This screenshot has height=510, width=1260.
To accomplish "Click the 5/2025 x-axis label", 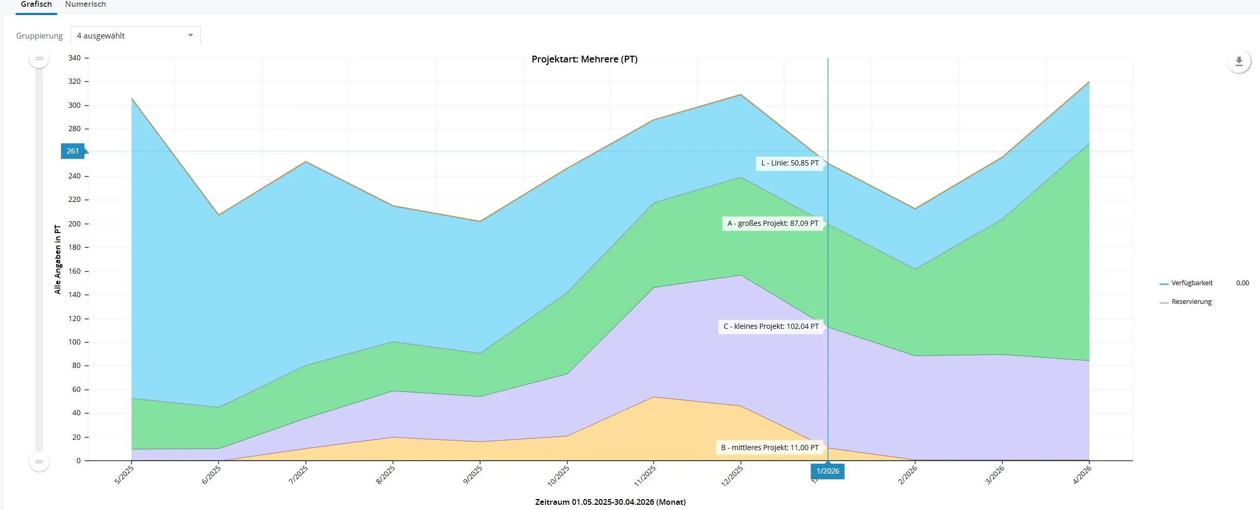I will point(124,475).
